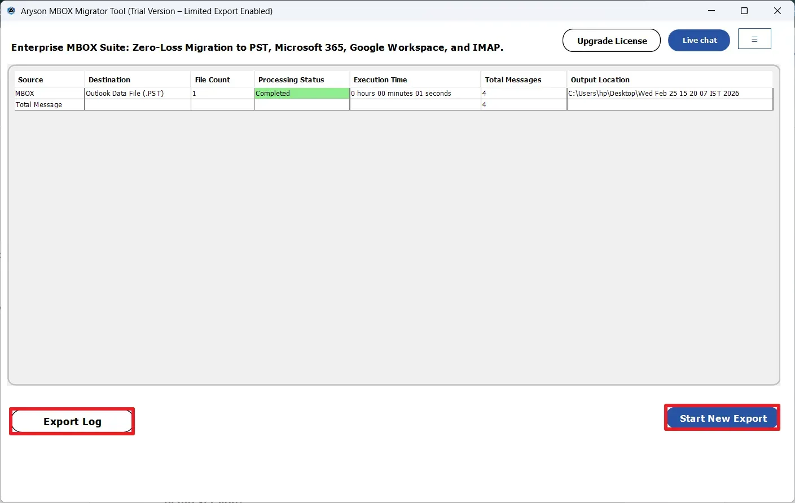Screen dimensions: 795x503
Task: Open the hamburger menu button
Action: click(754, 39)
